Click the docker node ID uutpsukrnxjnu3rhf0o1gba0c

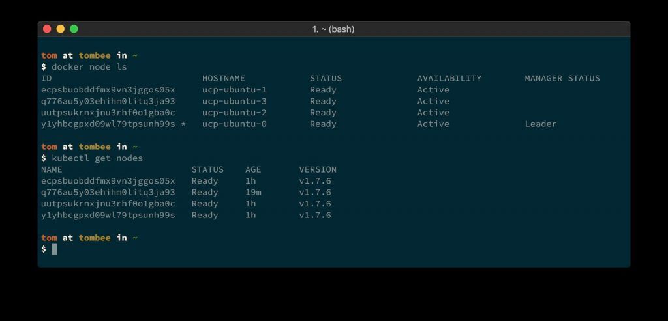tap(108, 113)
